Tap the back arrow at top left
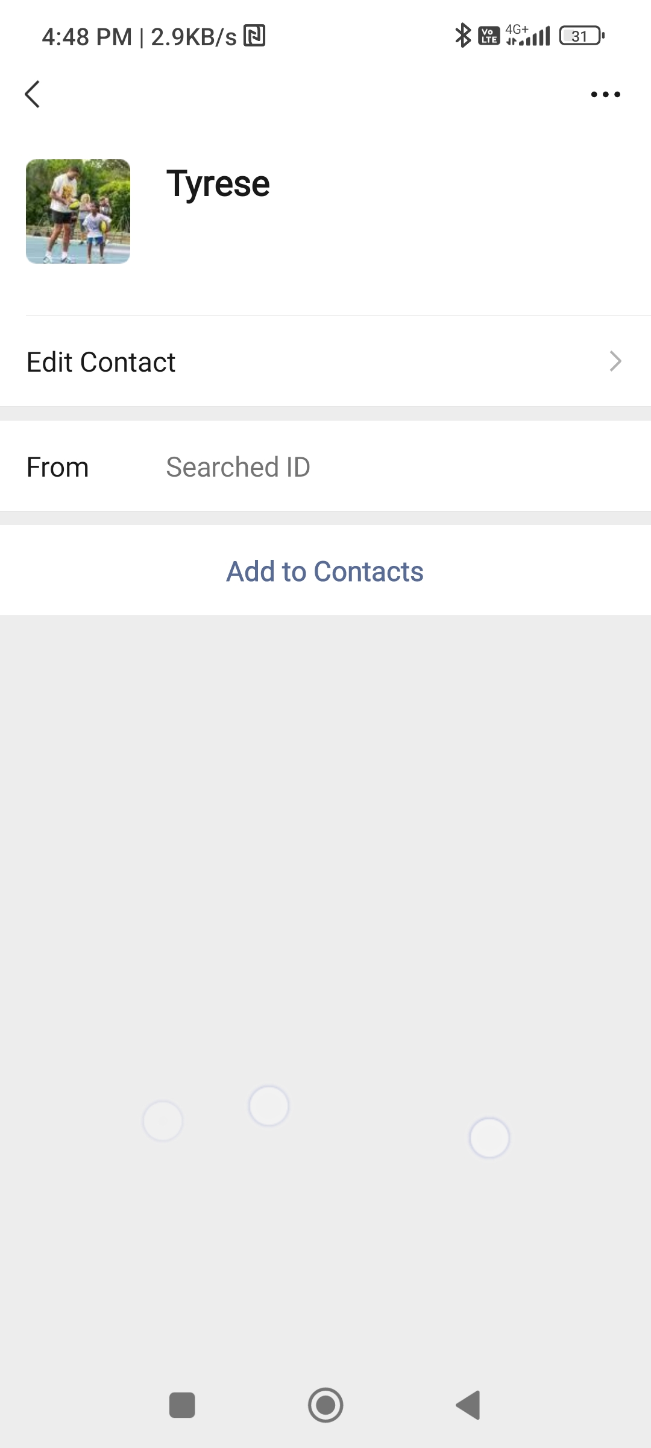Viewport: 651px width, 1448px height. pyautogui.click(x=33, y=94)
